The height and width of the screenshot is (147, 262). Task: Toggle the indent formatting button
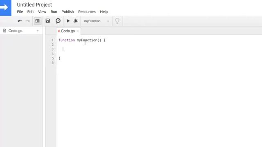tap(37, 21)
